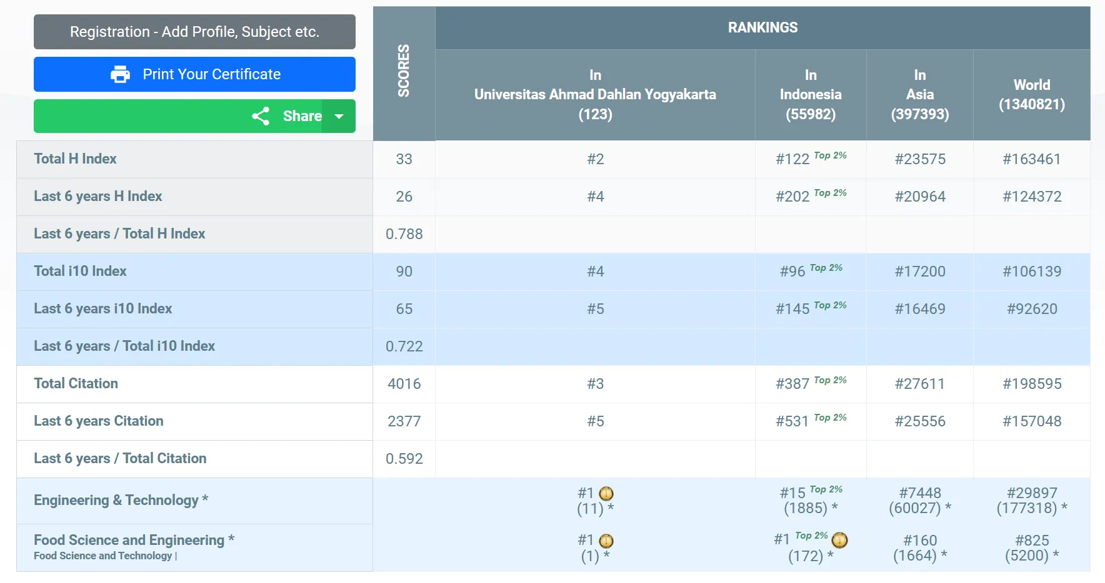Viewport: 1105px width, 583px height.
Task: Click the Food Science medal in the Indonesia column
Action: coord(839,540)
